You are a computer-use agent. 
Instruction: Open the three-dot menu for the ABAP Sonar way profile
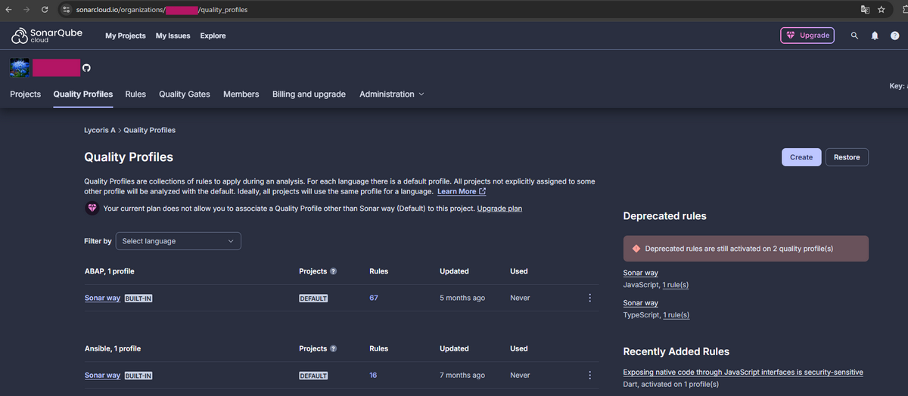[589, 298]
